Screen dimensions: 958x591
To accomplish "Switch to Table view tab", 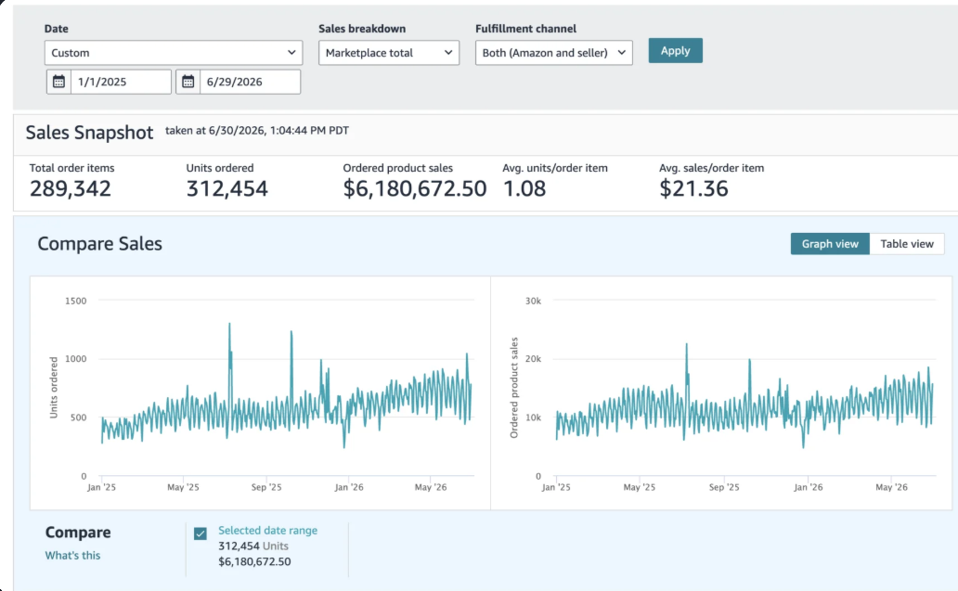I will 907,244.
